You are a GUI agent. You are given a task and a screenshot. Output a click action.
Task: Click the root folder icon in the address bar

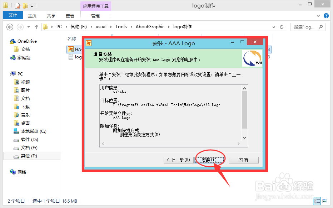[45, 27]
